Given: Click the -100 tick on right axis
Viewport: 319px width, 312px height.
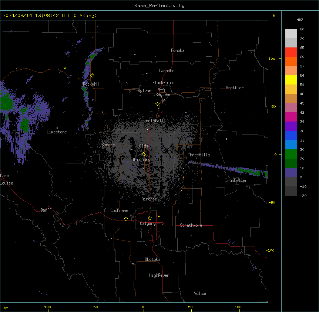Looking at the screenshot, I should [x=270, y=250].
